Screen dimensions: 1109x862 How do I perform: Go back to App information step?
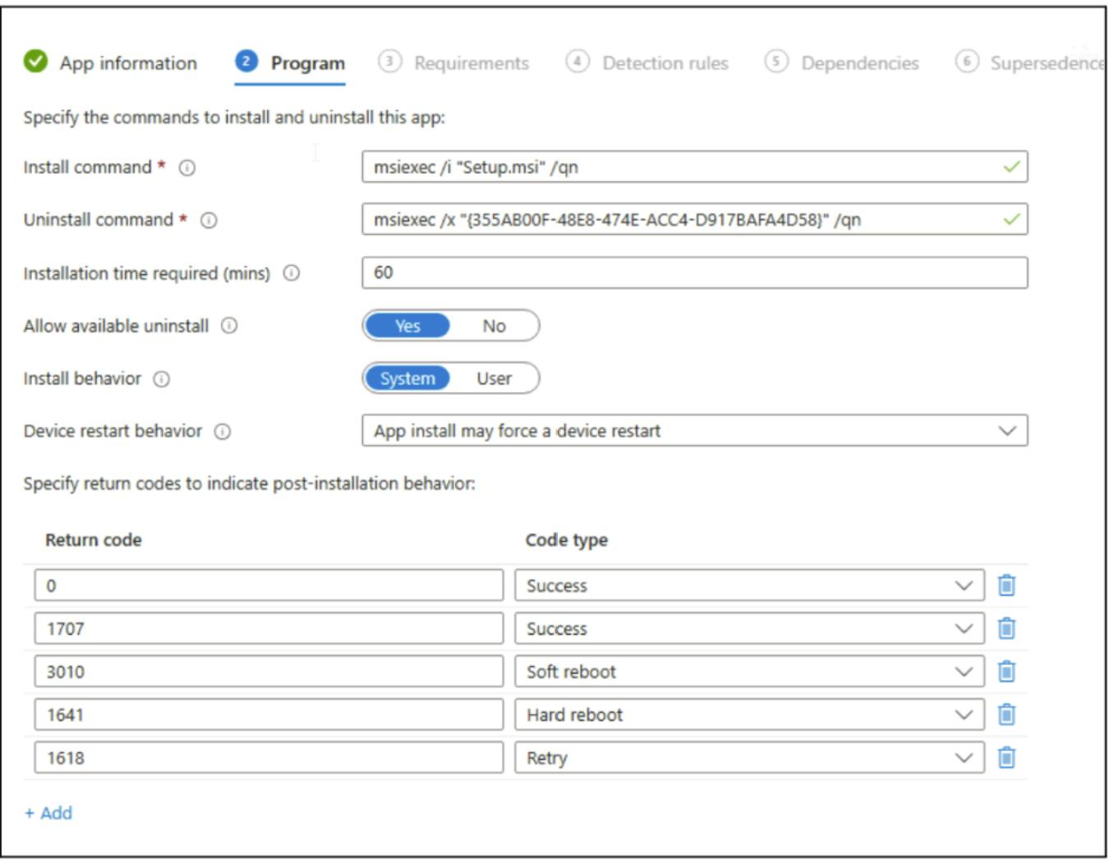coord(127,63)
